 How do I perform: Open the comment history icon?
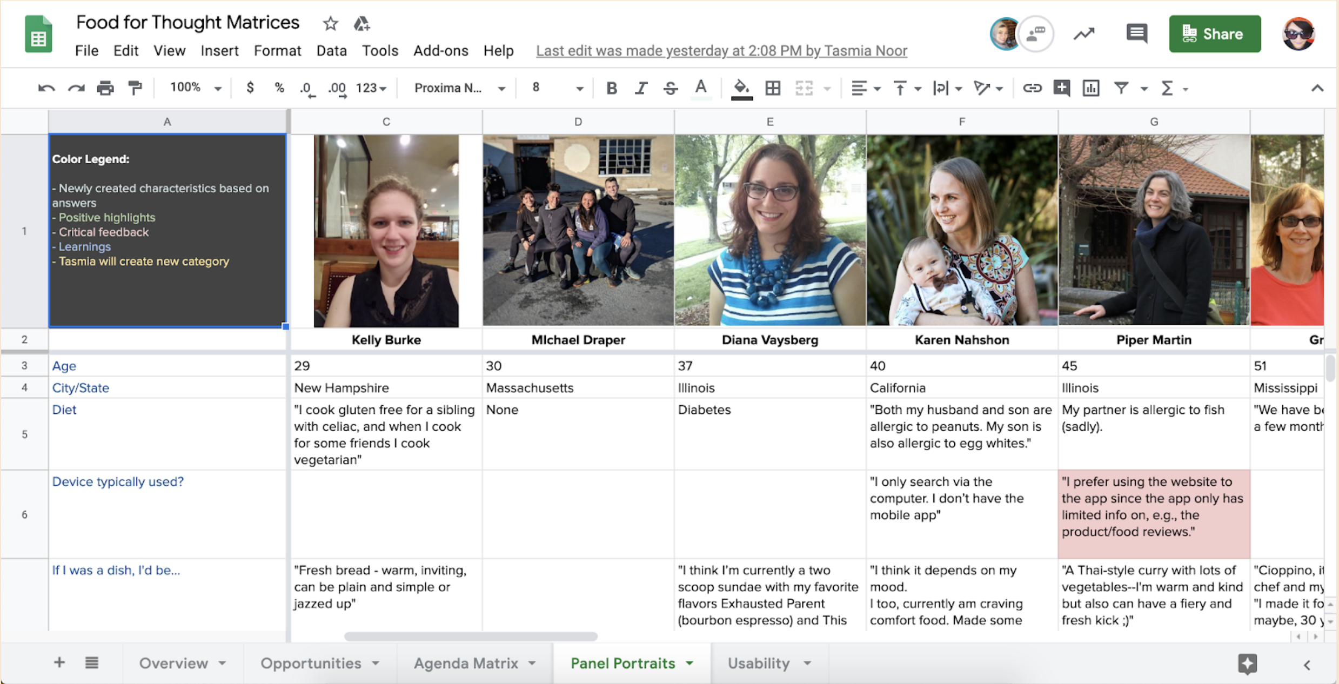point(1136,34)
